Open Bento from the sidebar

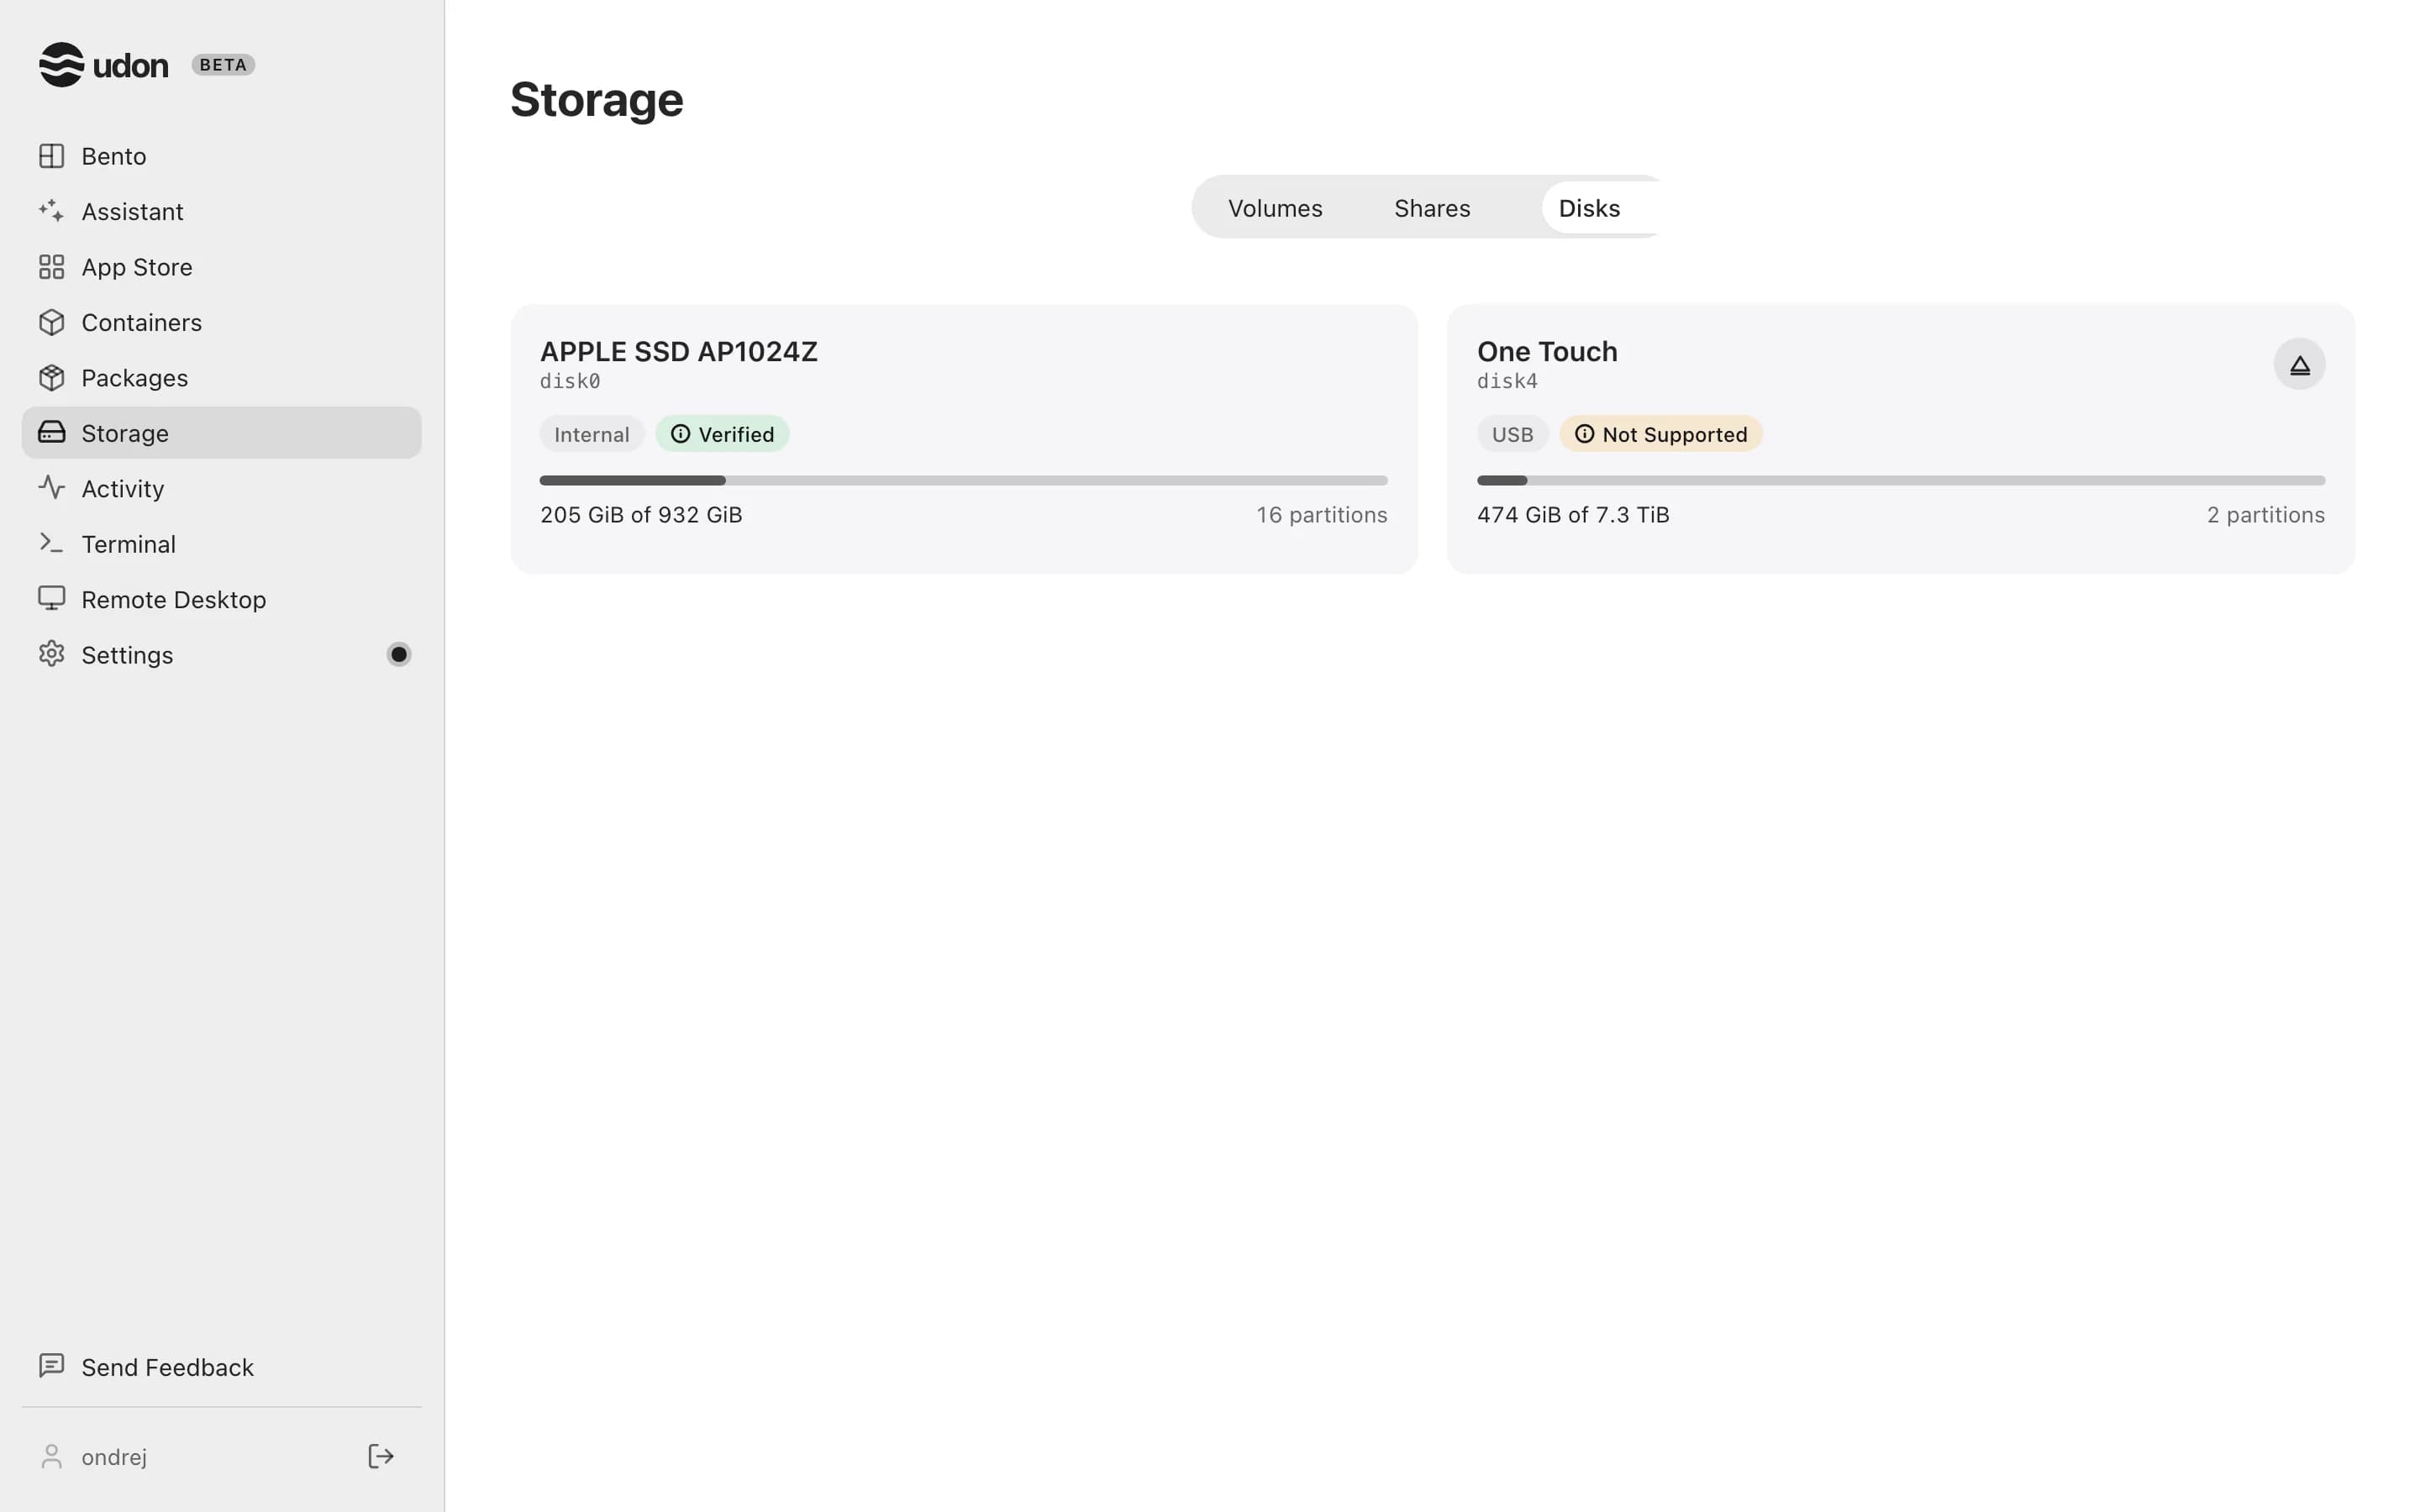click(221, 156)
